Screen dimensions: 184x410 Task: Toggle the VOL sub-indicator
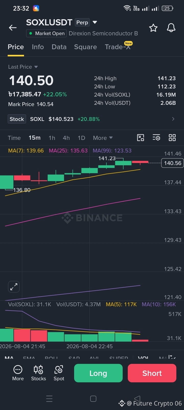point(143,357)
